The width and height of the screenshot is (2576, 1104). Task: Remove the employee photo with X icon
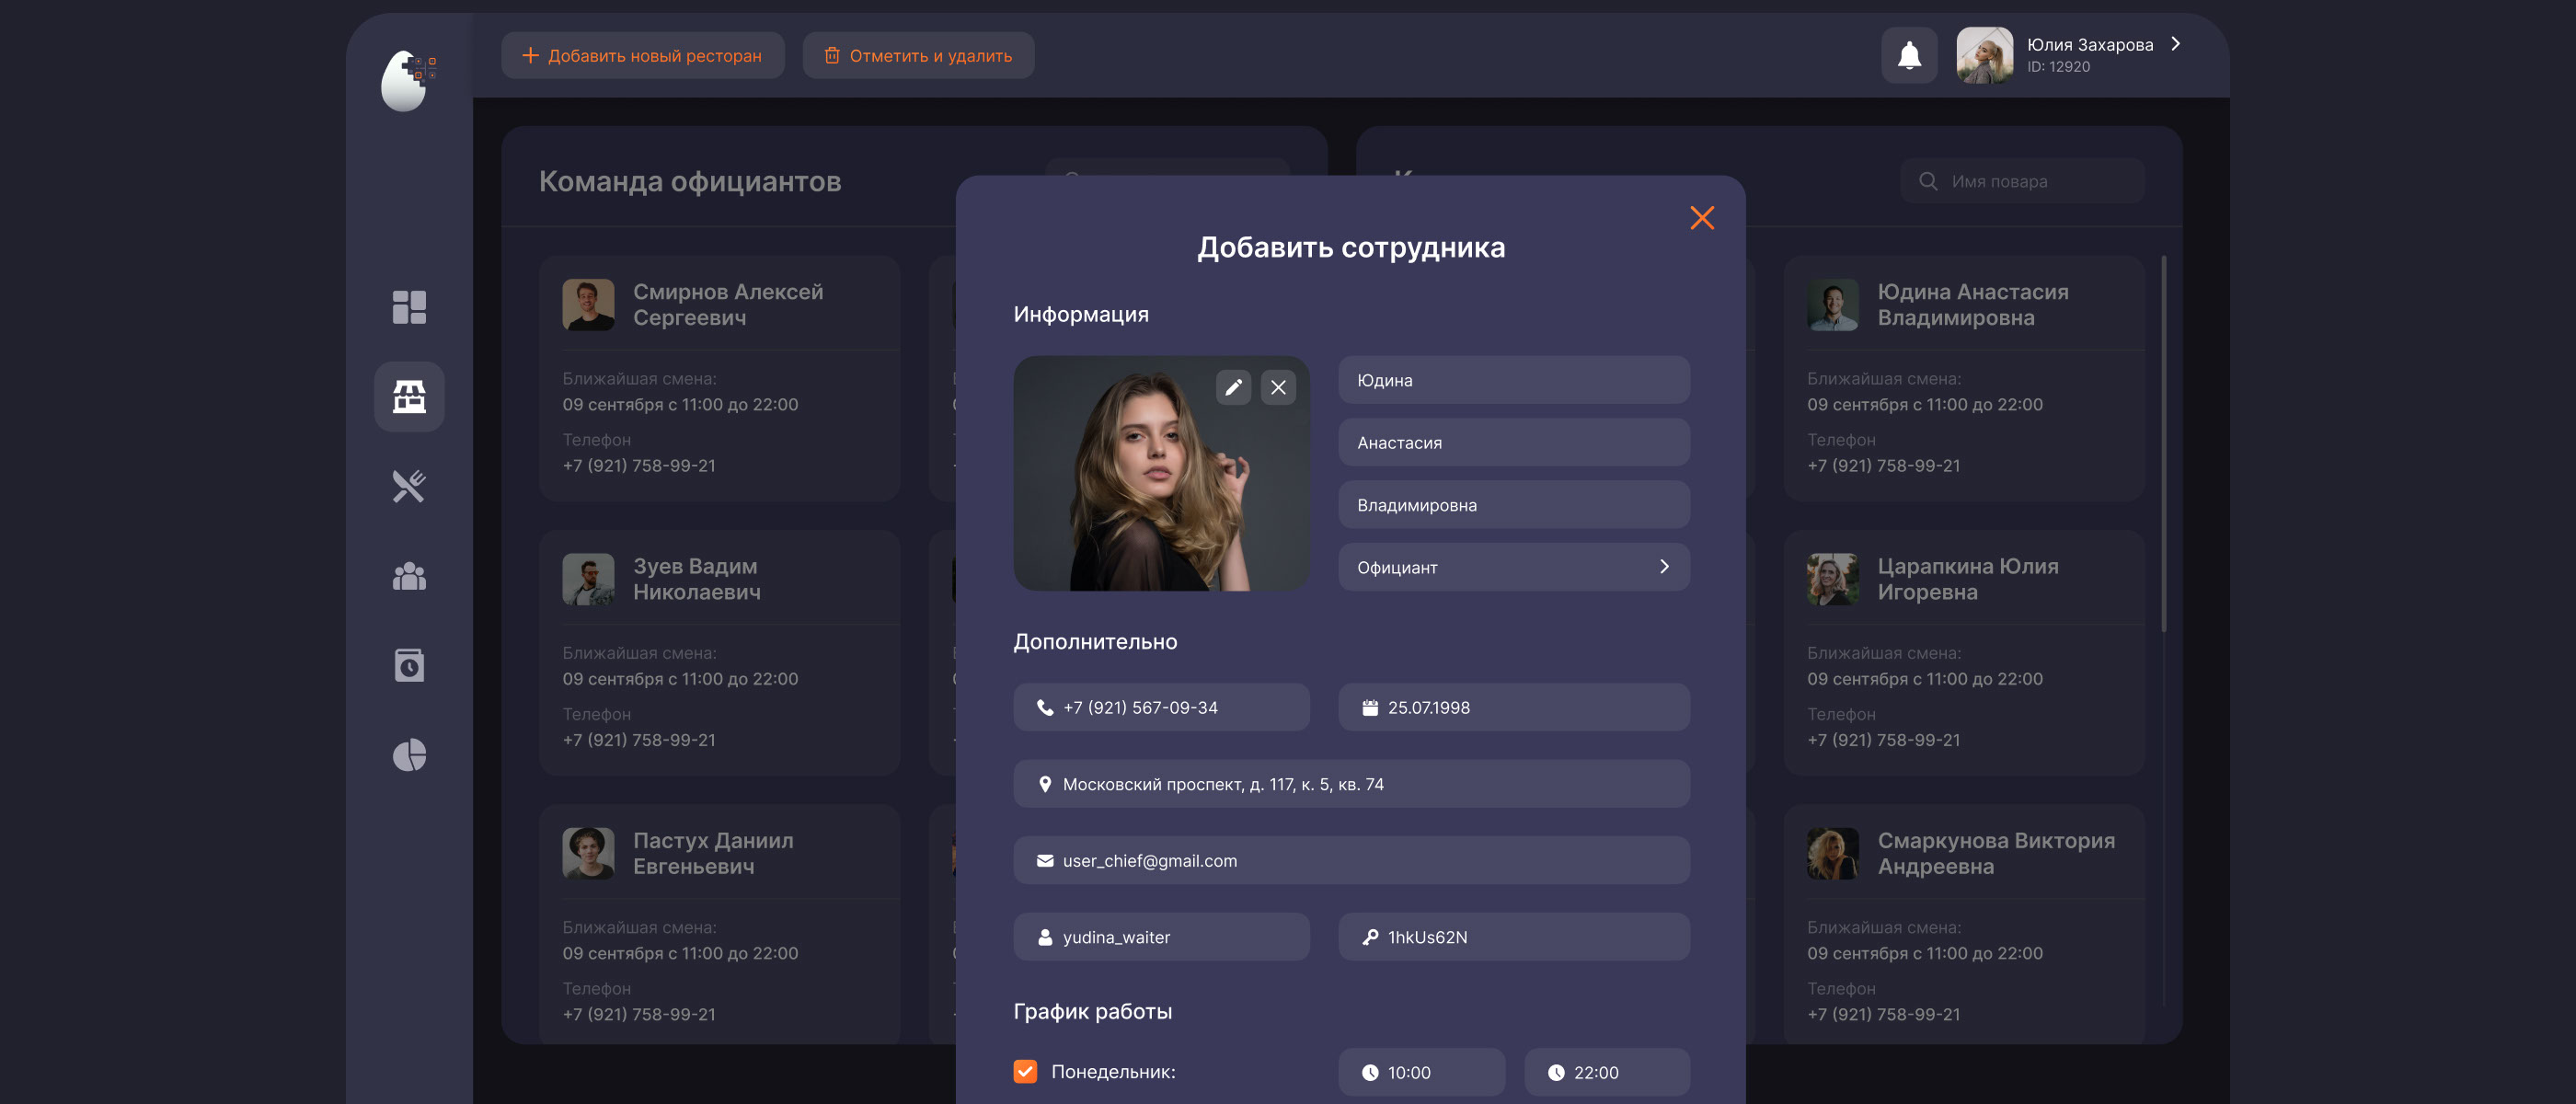click(x=1278, y=387)
